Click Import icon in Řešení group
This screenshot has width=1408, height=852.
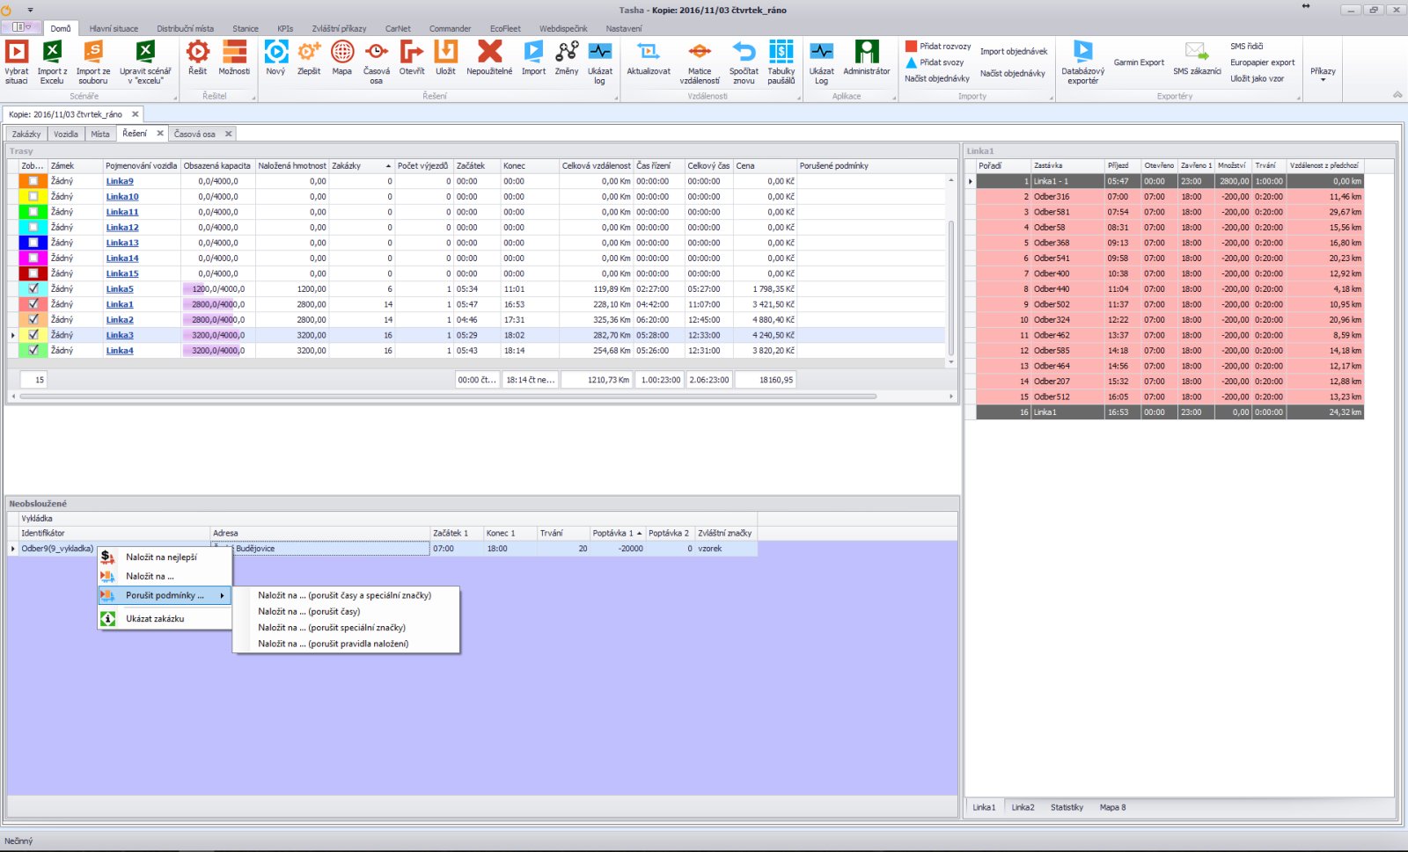click(x=533, y=52)
